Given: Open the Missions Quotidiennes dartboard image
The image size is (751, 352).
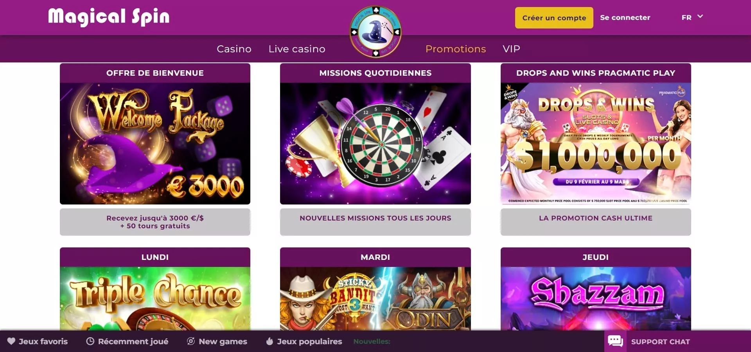Looking at the screenshot, I should [x=375, y=143].
